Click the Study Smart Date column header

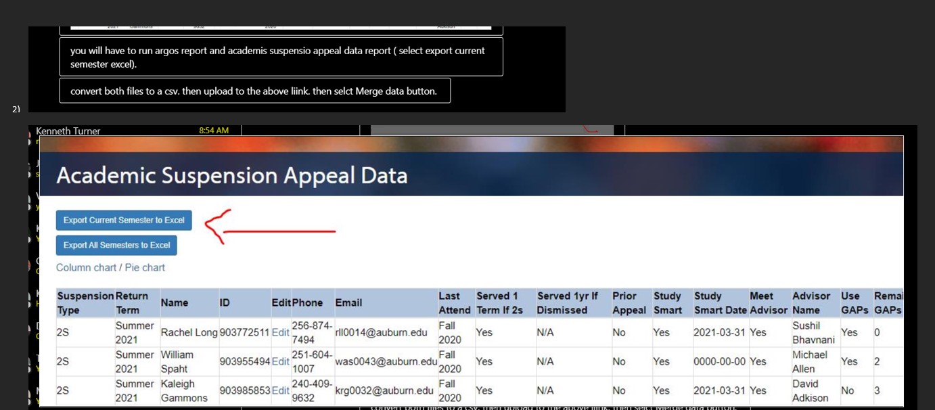720,303
